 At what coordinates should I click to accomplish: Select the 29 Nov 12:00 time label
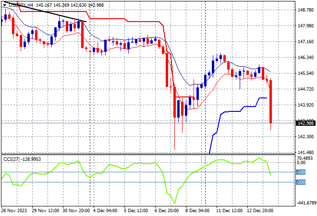[x=45, y=211]
